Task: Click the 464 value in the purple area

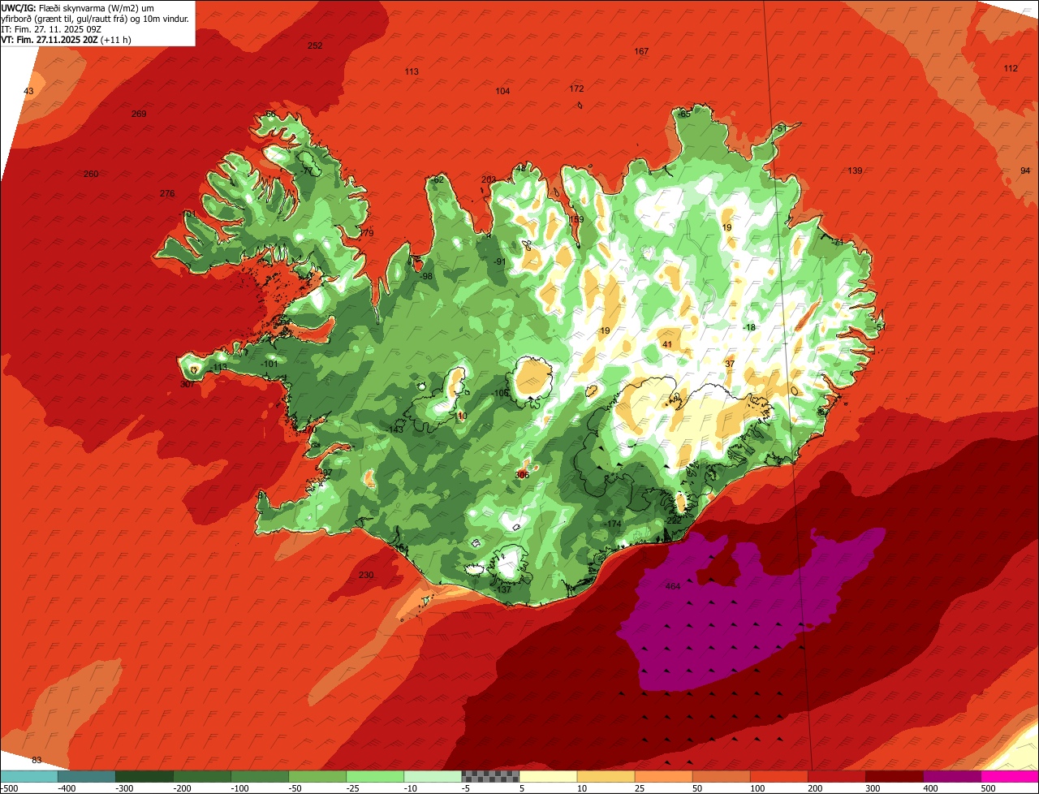Action: 673,586
